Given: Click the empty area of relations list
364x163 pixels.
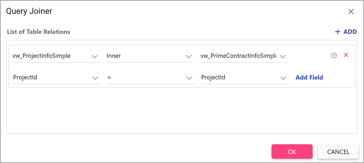Looking at the screenshot, I should tap(182, 110).
